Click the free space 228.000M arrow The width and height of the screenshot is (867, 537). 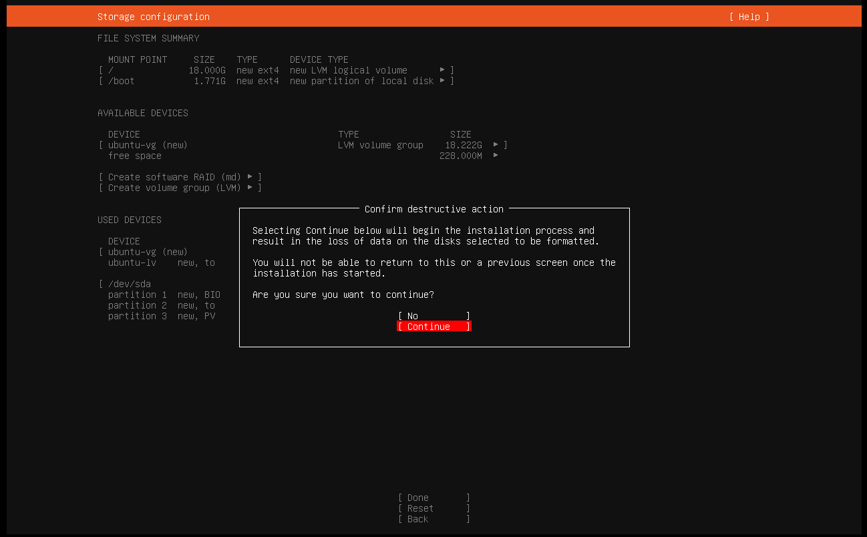click(x=496, y=156)
